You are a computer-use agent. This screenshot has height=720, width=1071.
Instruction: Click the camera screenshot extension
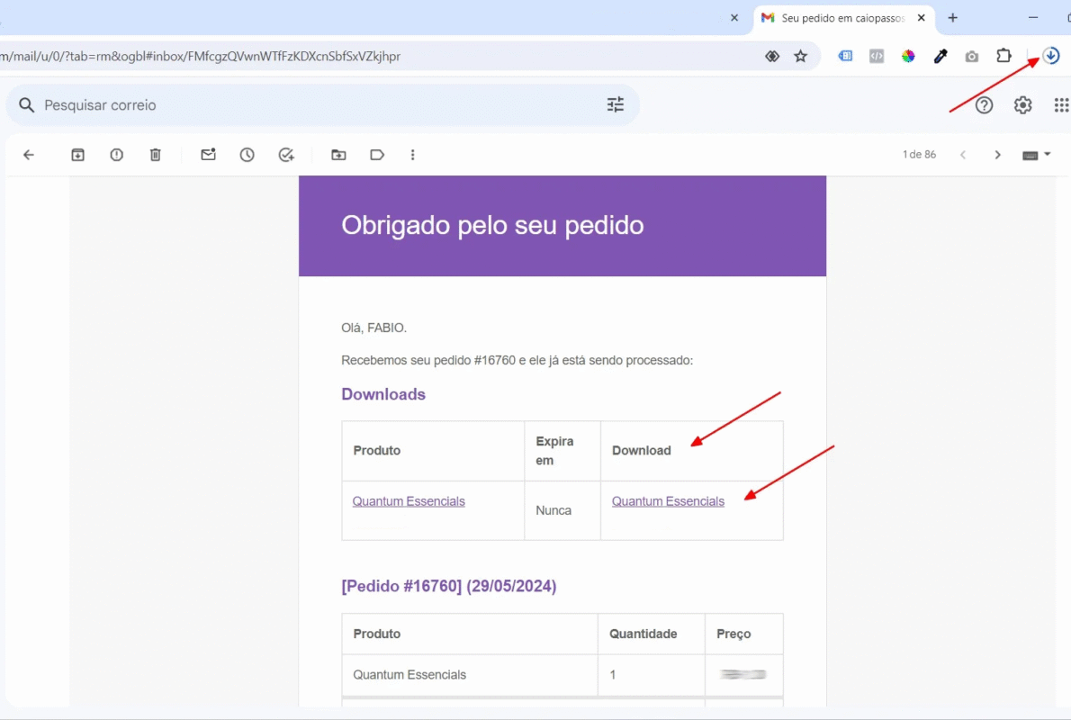(x=972, y=57)
